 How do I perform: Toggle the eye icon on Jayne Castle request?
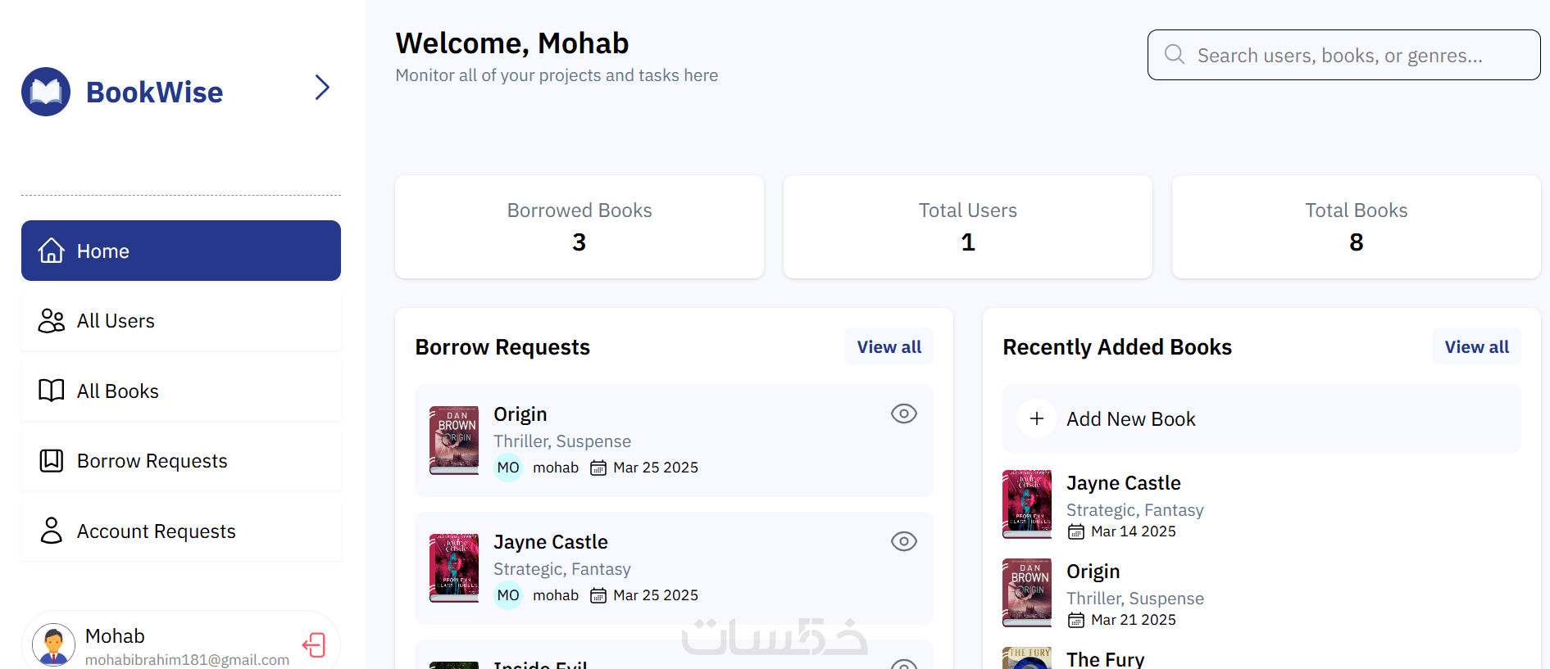(x=903, y=541)
